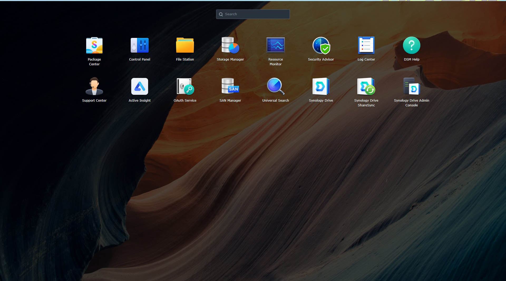
Task: Open DSM Help
Action: tap(412, 45)
